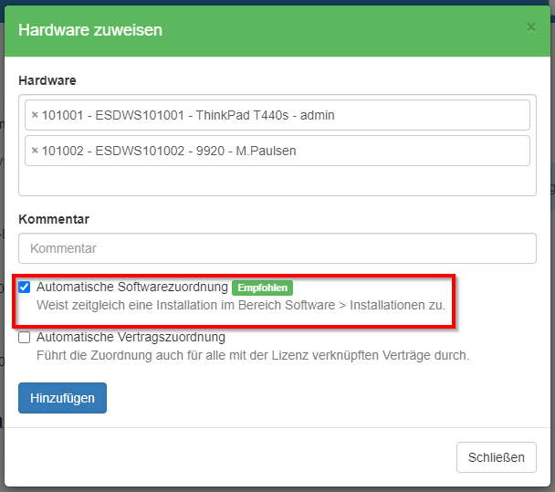Click the description mentioning Software > Installationen

[241, 305]
